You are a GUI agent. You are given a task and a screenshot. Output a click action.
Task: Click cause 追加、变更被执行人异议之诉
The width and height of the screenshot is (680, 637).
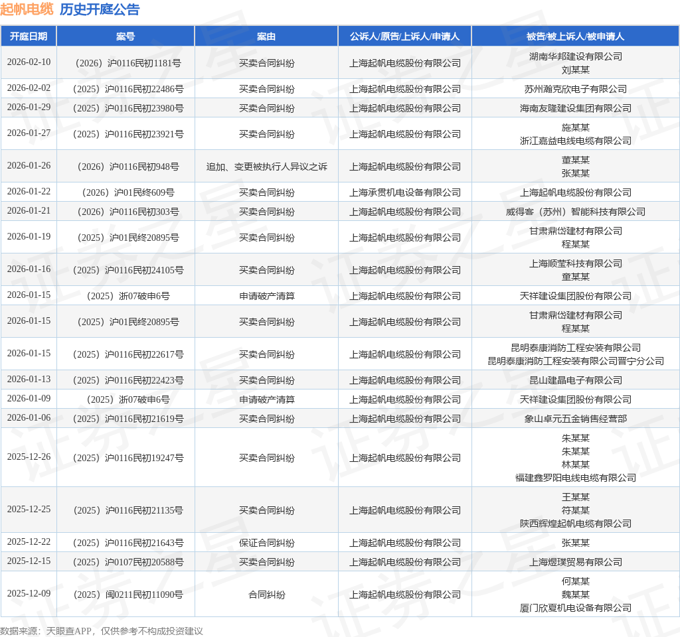click(x=266, y=167)
